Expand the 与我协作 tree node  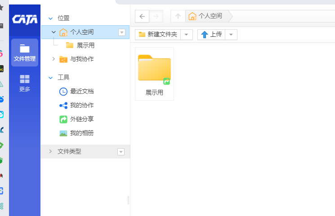pos(54,59)
